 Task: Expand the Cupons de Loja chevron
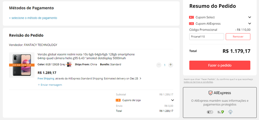coord(172,100)
